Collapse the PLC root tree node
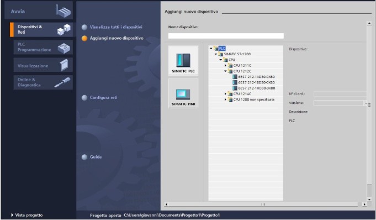The height and width of the screenshot is (220, 376). 211,49
